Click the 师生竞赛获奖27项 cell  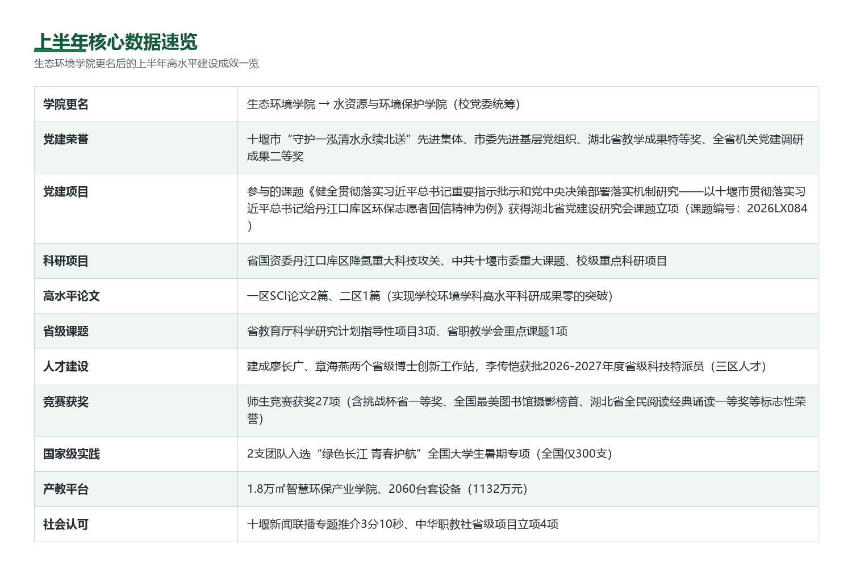tap(527, 410)
